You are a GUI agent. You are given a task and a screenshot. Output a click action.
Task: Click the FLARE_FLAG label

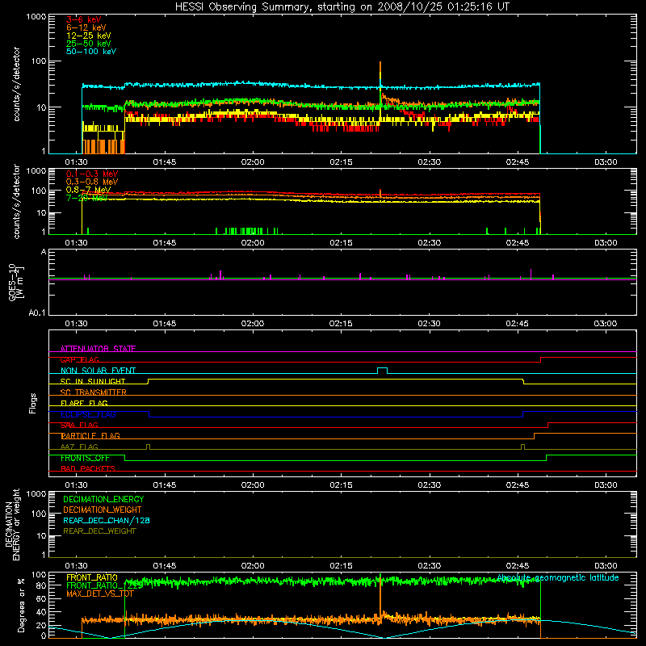coord(84,403)
